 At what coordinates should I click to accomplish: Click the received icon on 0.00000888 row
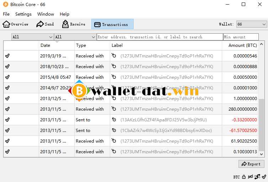point(114,66)
